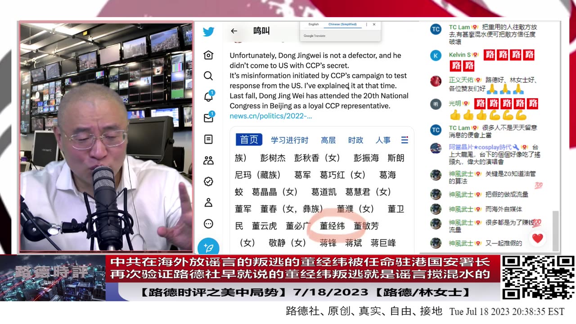Click the name 葛慧君（女）in list
This screenshot has width=576, height=324.
368,192
